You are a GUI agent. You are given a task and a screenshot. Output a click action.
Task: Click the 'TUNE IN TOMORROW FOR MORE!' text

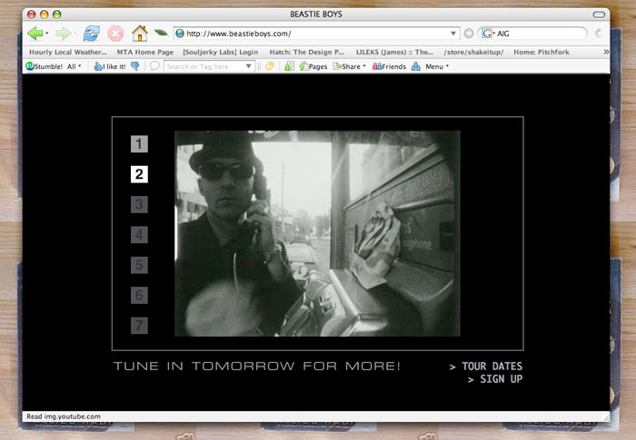pyautogui.click(x=257, y=367)
